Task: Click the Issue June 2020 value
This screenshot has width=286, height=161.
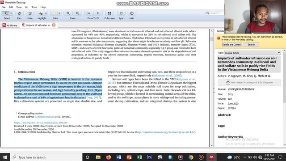Action: point(233,104)
